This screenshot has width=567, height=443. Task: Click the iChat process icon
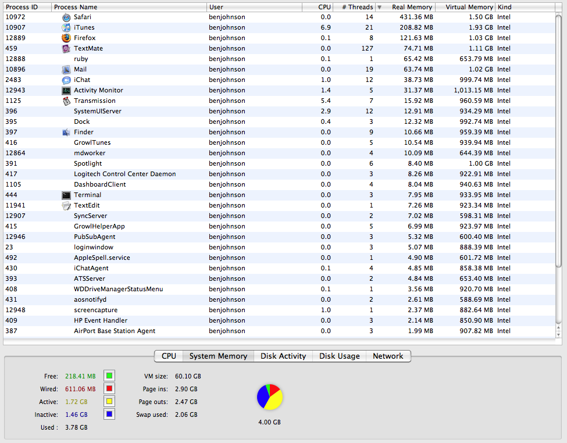pyautogui.click(x=66, y=80)
